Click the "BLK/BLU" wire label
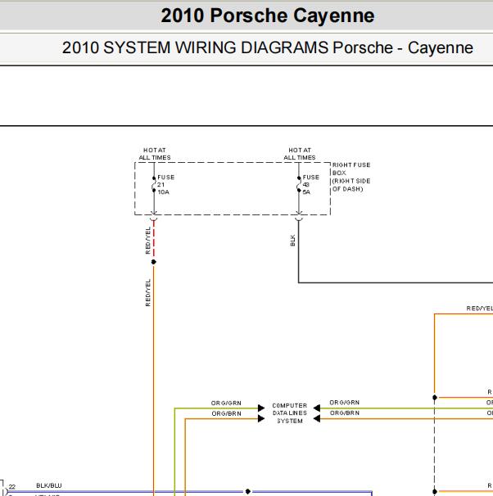493x496 pixels. [x=49, y=485]
